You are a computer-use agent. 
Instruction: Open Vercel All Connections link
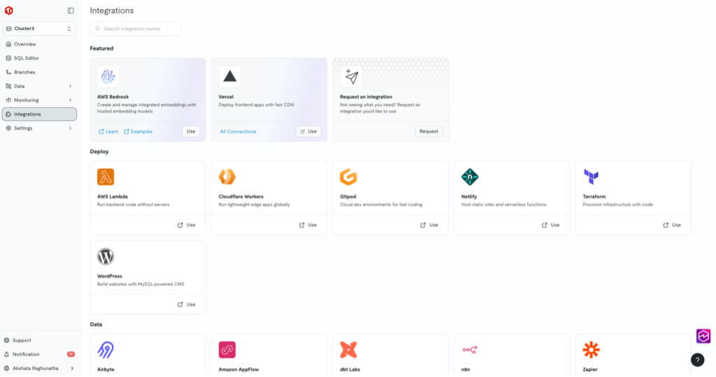coord(238,132)
